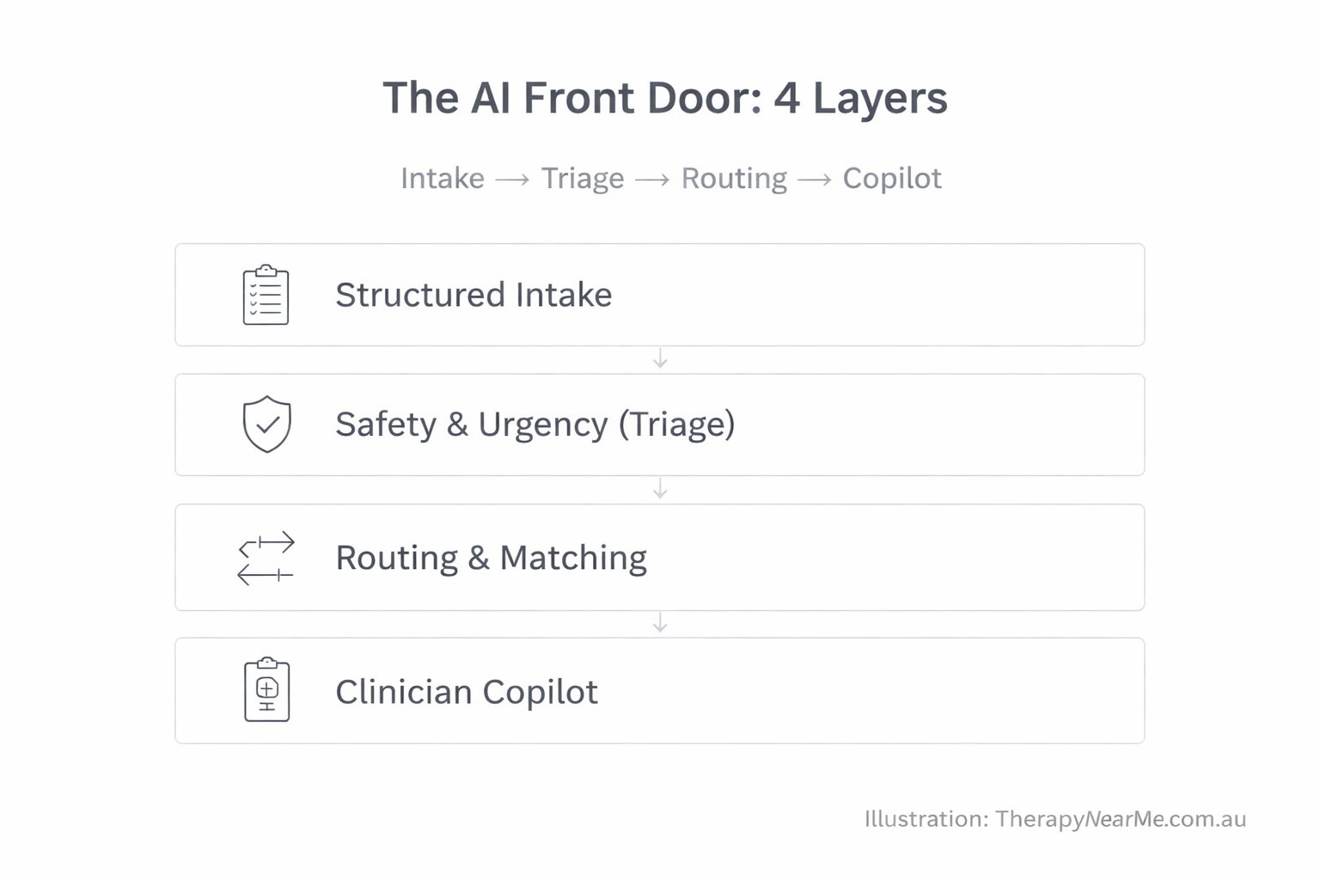
Task: Select the Safety & Urgency (Triage) label
Action: point(535,425)
